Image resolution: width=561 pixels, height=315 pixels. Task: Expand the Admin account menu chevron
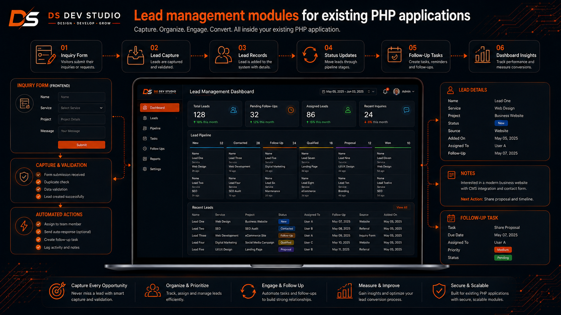click(413, 91)
